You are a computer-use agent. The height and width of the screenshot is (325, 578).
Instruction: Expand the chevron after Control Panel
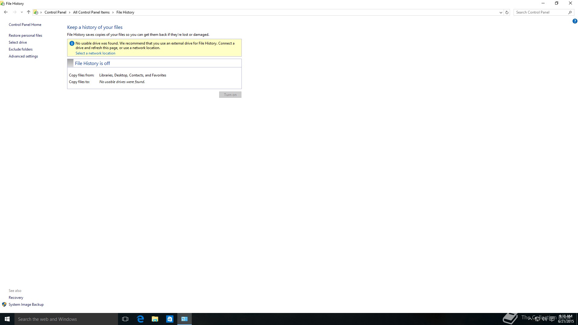pos(70,12)
